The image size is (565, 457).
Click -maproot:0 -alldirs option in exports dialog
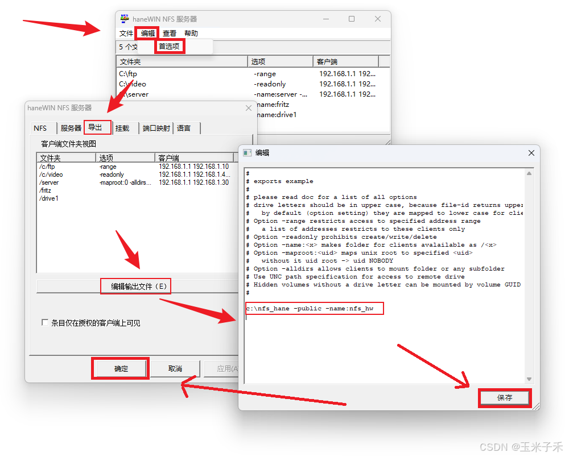(x=125, y=182)
